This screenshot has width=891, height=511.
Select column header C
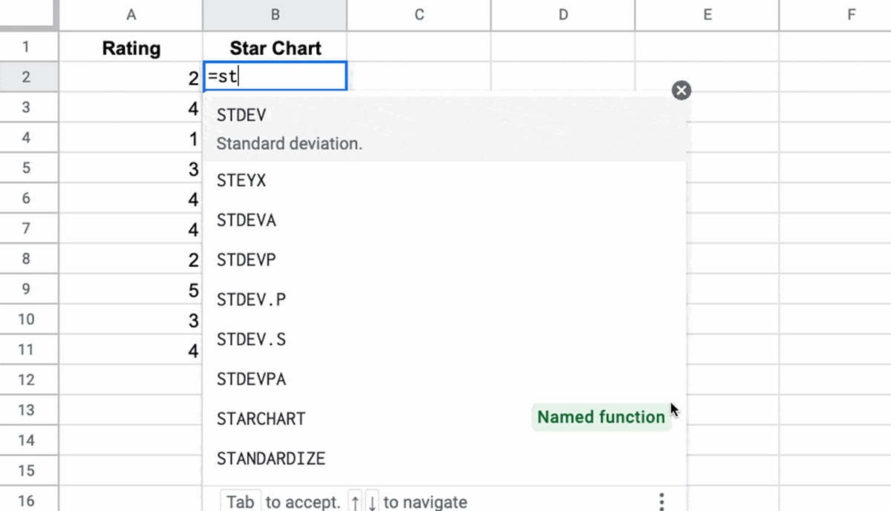point(419,14)
